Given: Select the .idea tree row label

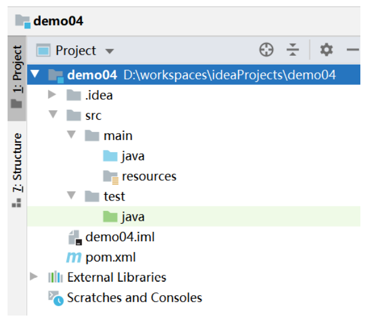Looking at the screenshot, I should pos(99,95).
